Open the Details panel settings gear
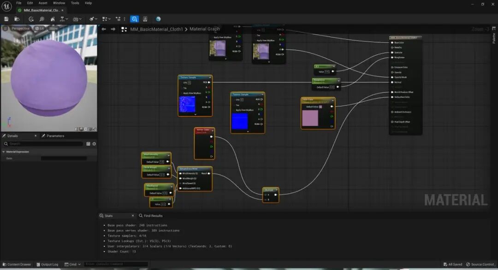The height and width of the screenshot is (270, 498). (94, 144)
